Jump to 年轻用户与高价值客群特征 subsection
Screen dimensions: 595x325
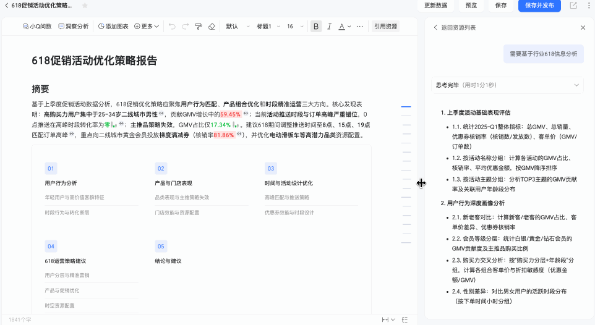point(74,198)
